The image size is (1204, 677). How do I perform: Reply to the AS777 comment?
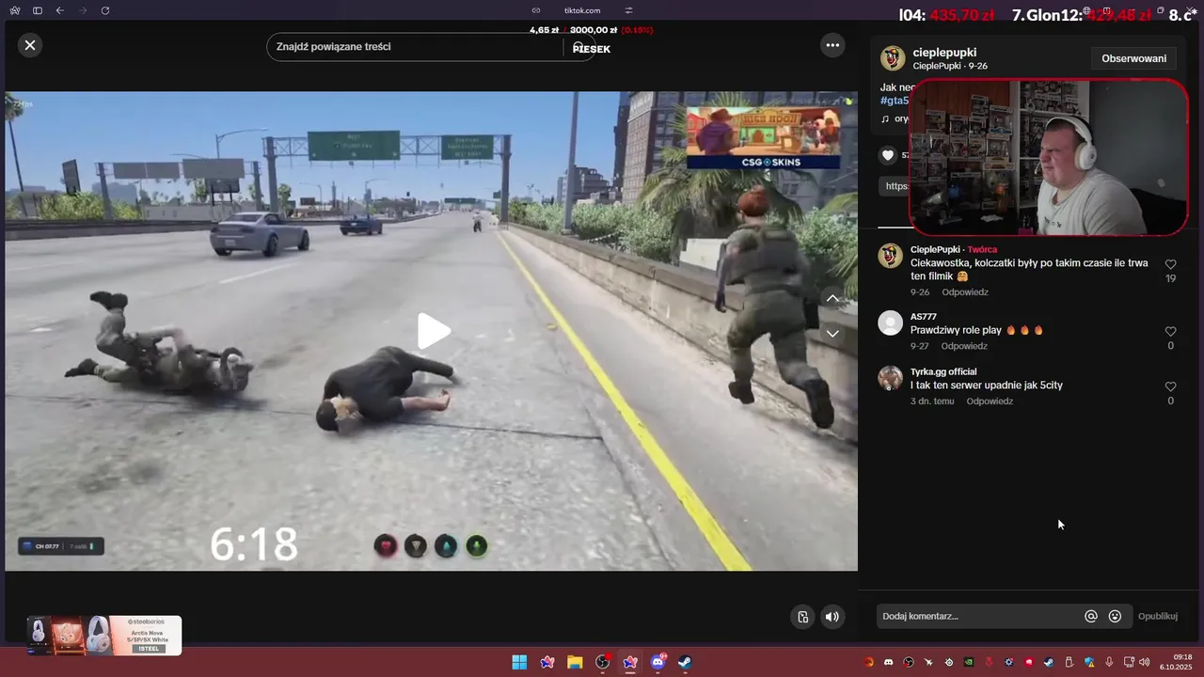[964, 346]
